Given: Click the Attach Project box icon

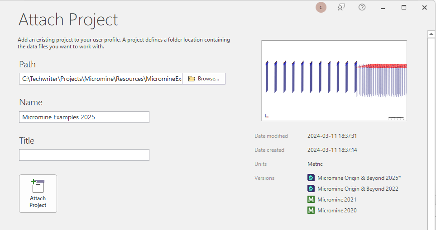Looking at the screenshot, I should tap(38, 186).
